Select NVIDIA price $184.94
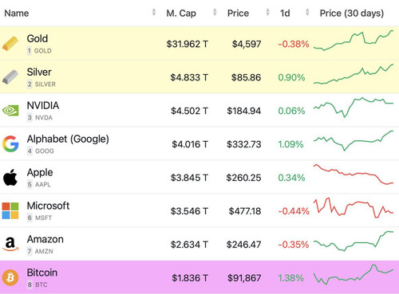The height and width of the screenshot is (294, 399). point(244,111)
